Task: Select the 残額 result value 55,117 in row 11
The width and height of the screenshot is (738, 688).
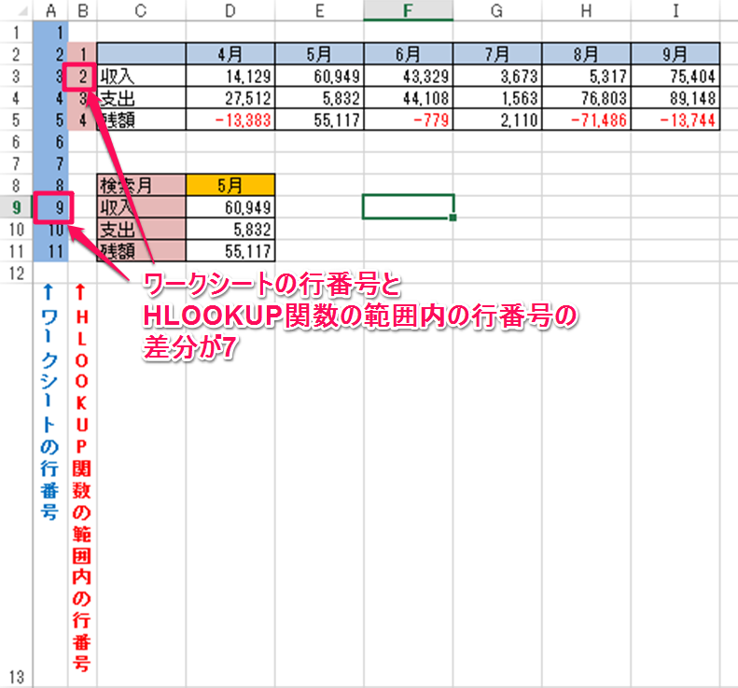Action: tap(230, 250)
